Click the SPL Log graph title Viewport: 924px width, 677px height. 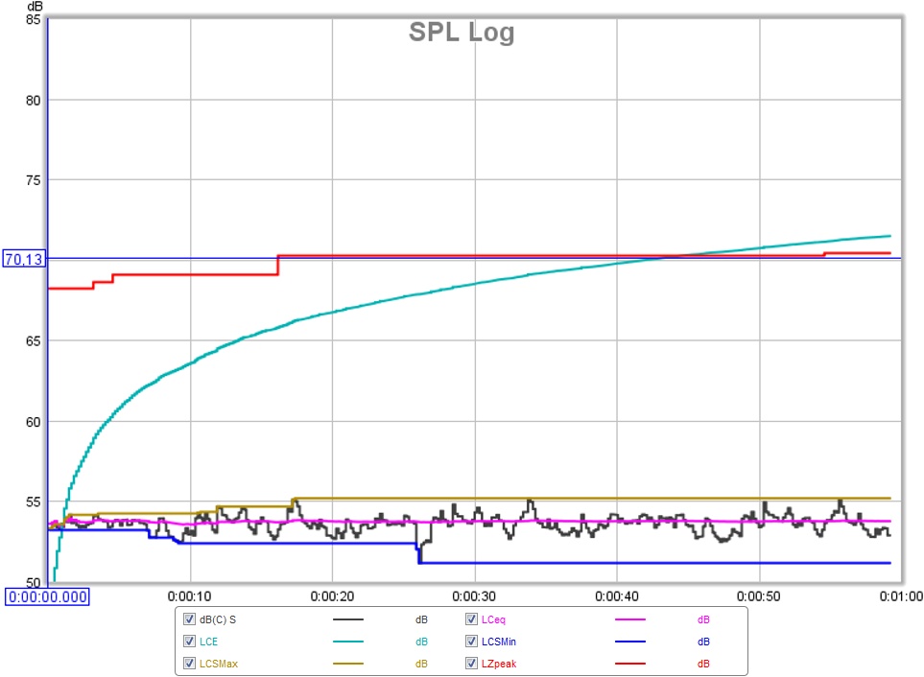tap(462, 33)
